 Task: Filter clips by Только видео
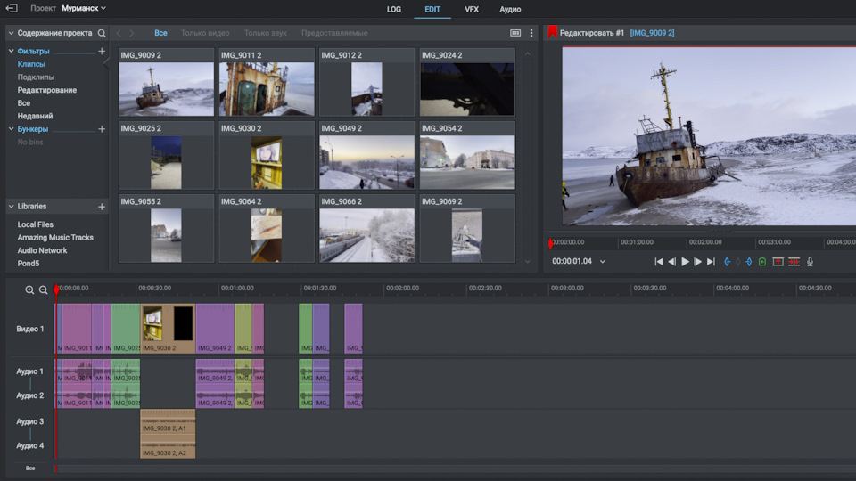pos(205,33)
